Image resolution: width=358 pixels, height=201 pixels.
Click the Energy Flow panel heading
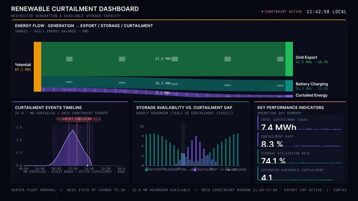click(x=84, y=26)
